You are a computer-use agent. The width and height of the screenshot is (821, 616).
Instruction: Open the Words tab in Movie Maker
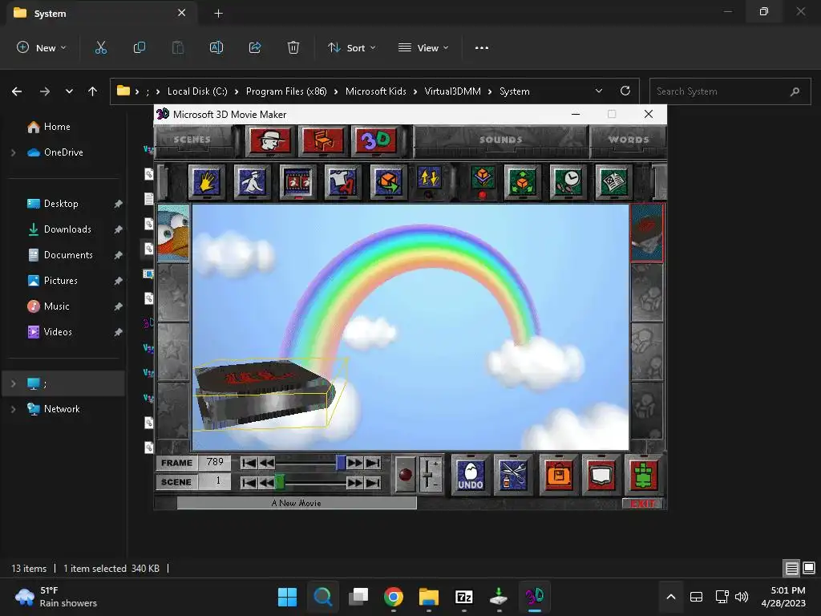pos(629,140)
